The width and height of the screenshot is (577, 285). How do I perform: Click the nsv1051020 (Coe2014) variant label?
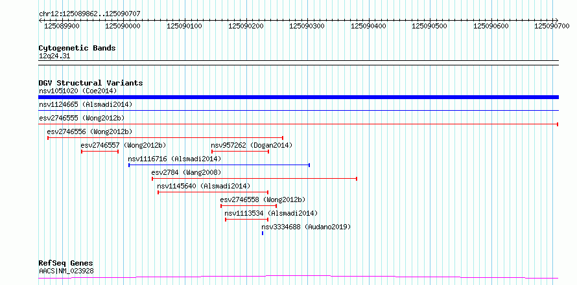coord(78,91)
